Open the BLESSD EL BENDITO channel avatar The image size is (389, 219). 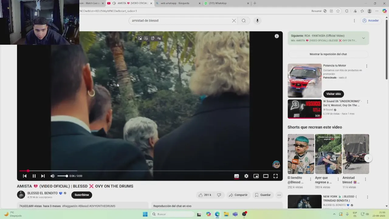tap(21, 195)
